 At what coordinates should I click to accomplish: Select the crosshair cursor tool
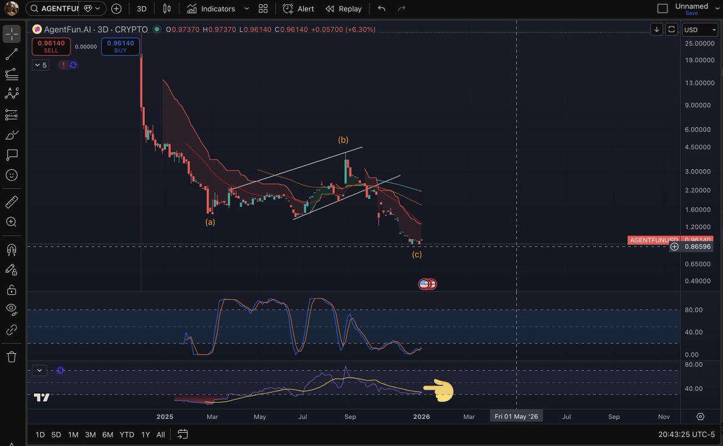11,34
